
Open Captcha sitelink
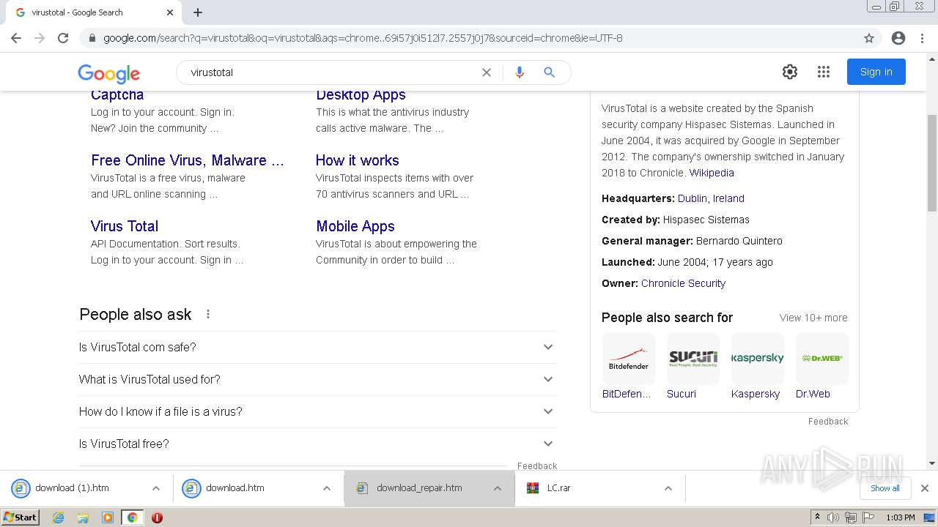tap(117, 94)
